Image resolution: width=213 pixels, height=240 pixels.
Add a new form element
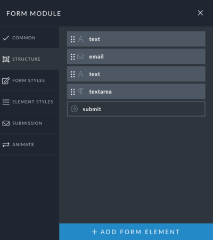136,231
